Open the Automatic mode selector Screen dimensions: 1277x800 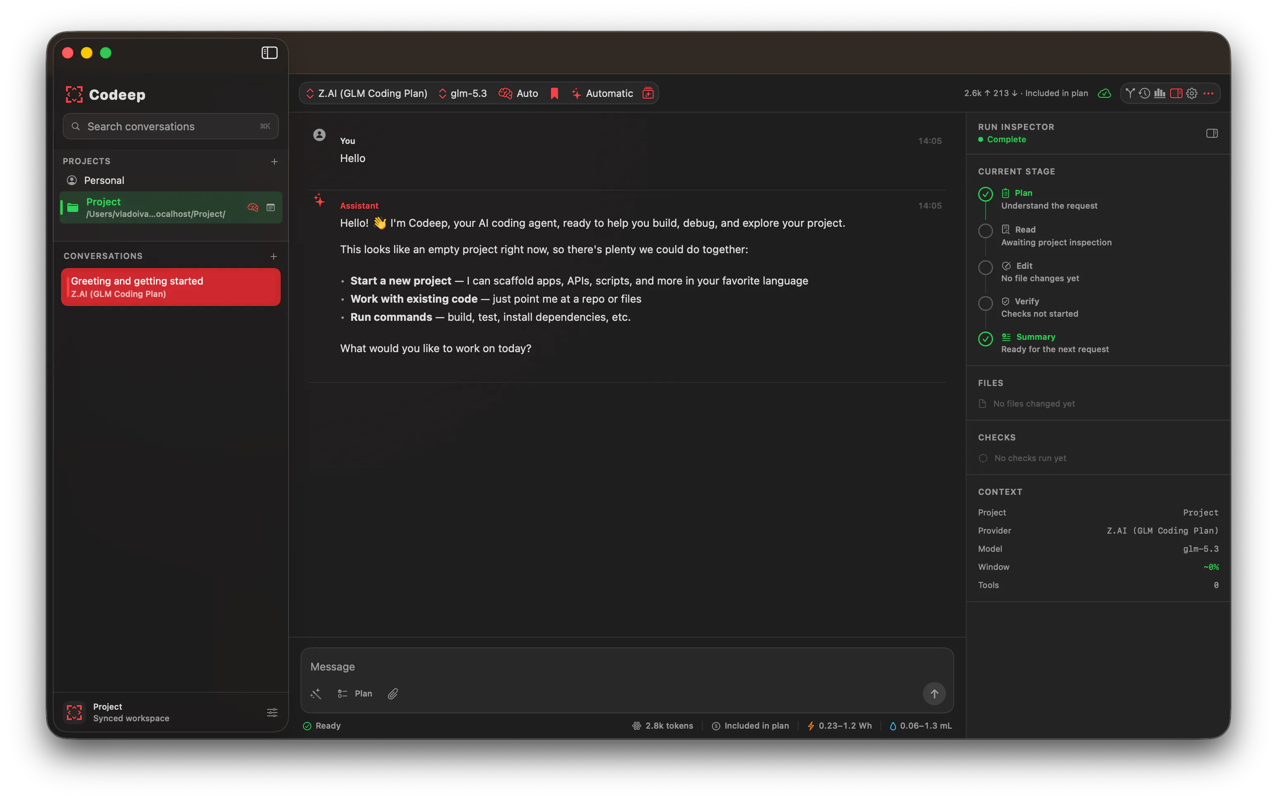(603, 94)
